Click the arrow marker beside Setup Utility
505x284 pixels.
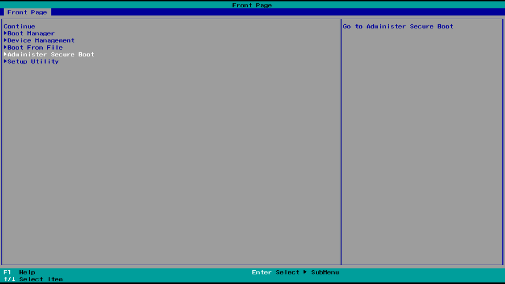(x=6, y=61)
